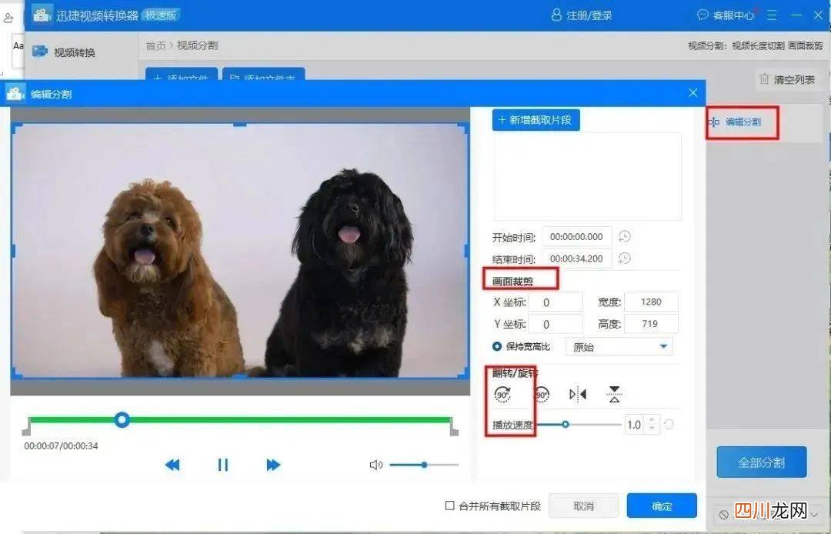Decrease playback speed stepper down arrow

click(652, 429)
